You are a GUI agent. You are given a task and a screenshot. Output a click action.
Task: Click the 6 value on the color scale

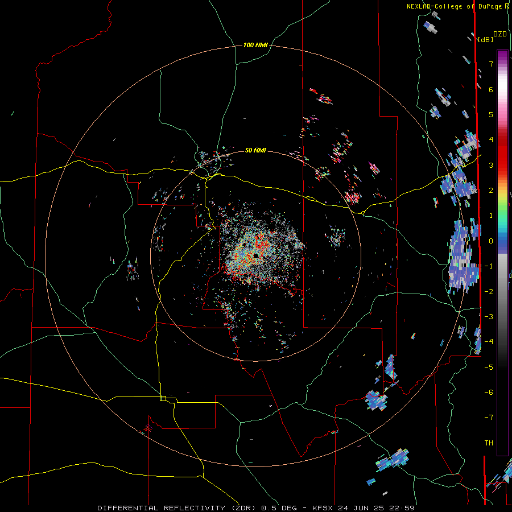coord(491,89)
